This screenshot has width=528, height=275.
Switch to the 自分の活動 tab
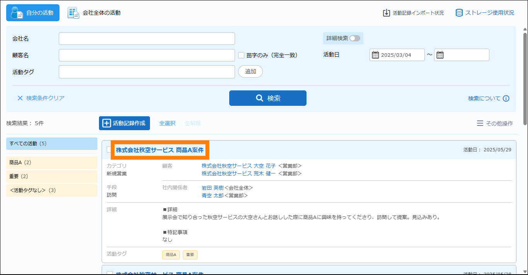[33, 13]
